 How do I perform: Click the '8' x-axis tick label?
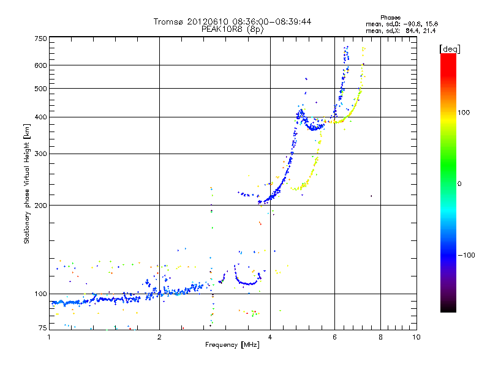(x=380, y=337)
